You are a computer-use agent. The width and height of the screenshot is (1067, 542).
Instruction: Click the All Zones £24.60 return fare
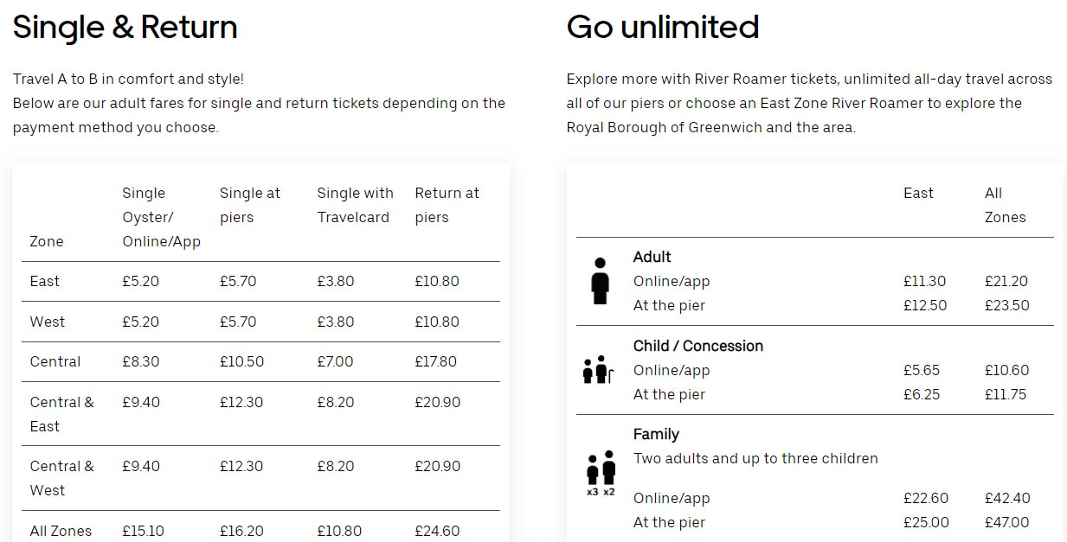coord(437,531)
